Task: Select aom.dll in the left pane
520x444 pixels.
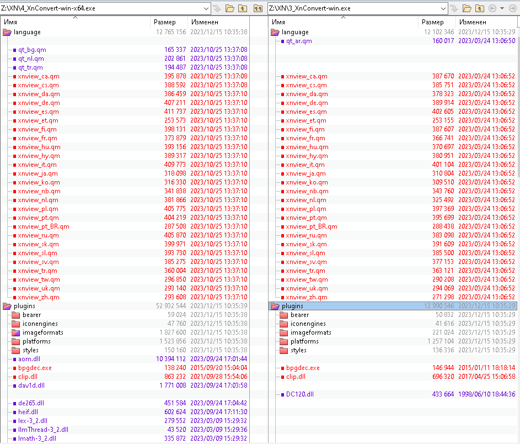Action: (28, 359)
